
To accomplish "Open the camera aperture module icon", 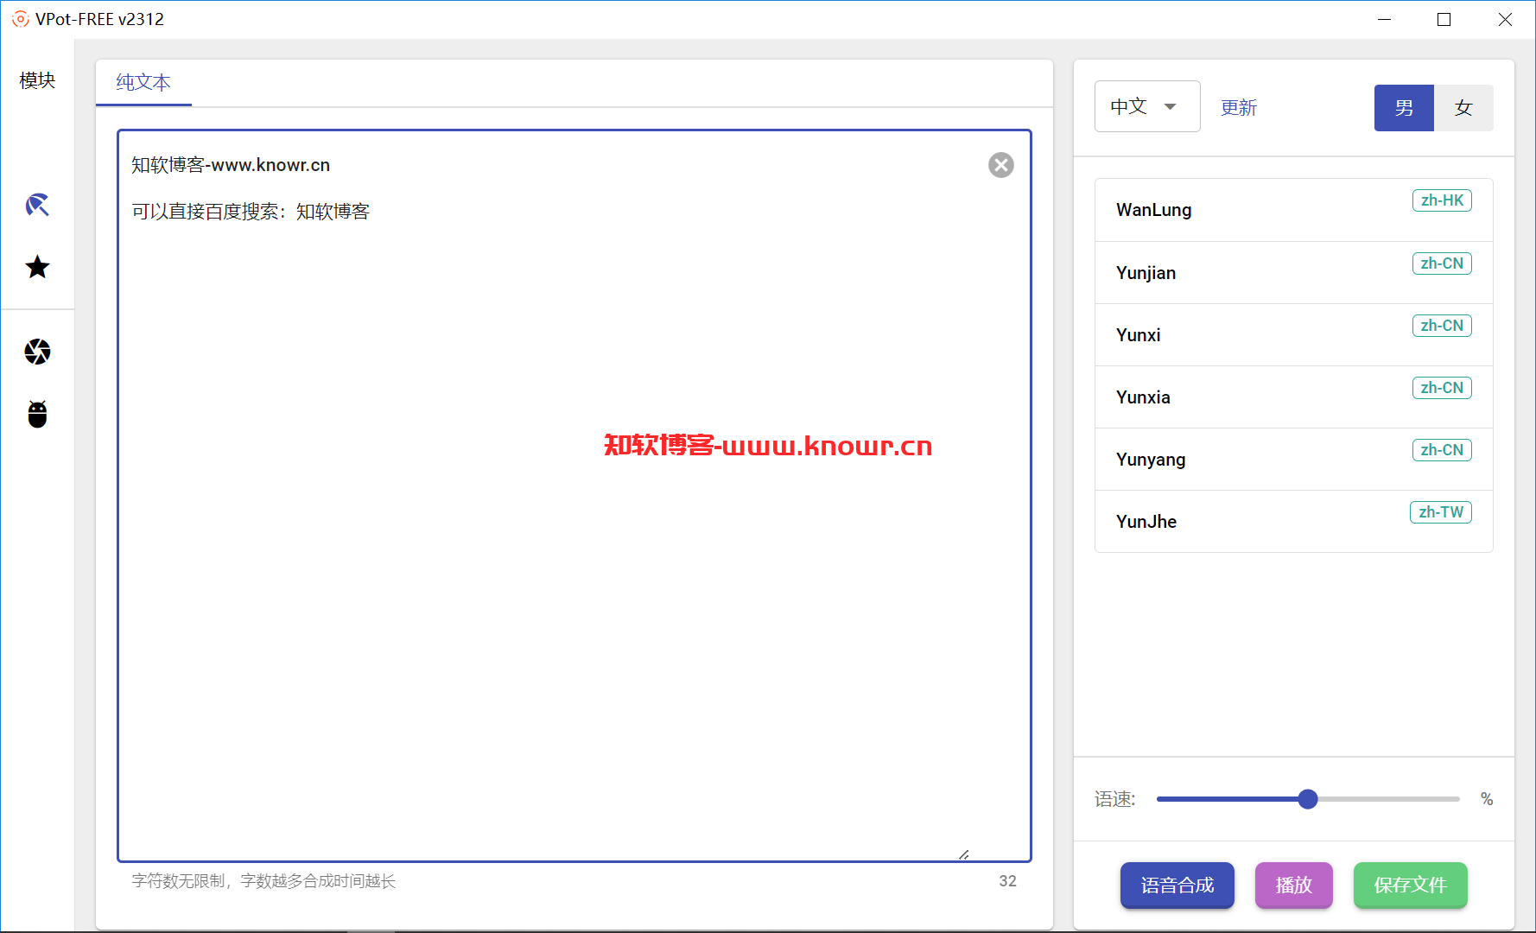I will tap(37, 352).
